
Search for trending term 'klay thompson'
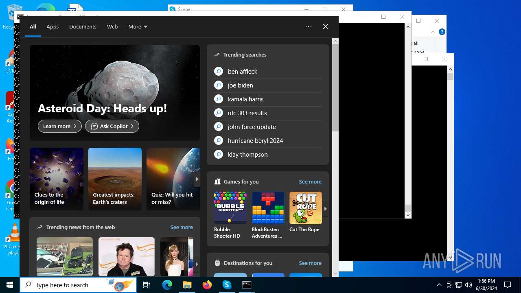click(x=248, y=154)
